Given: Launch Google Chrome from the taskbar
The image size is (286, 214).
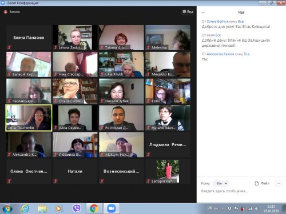Looking at the screenshot, I should coord(94,208).
